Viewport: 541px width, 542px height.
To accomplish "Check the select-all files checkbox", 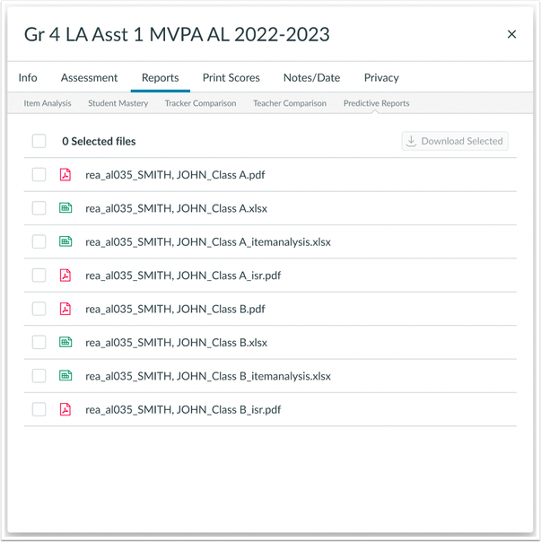I will tap(39, 141).
